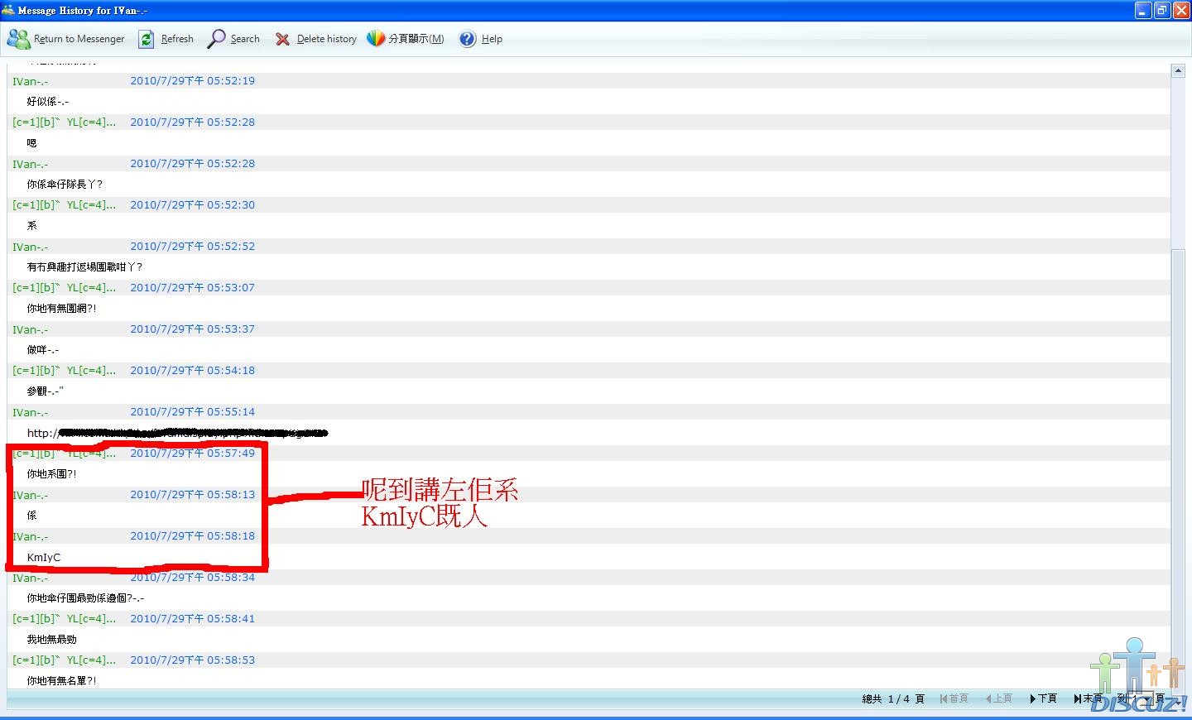Click the Search magnifier icon

coord(216,39)
